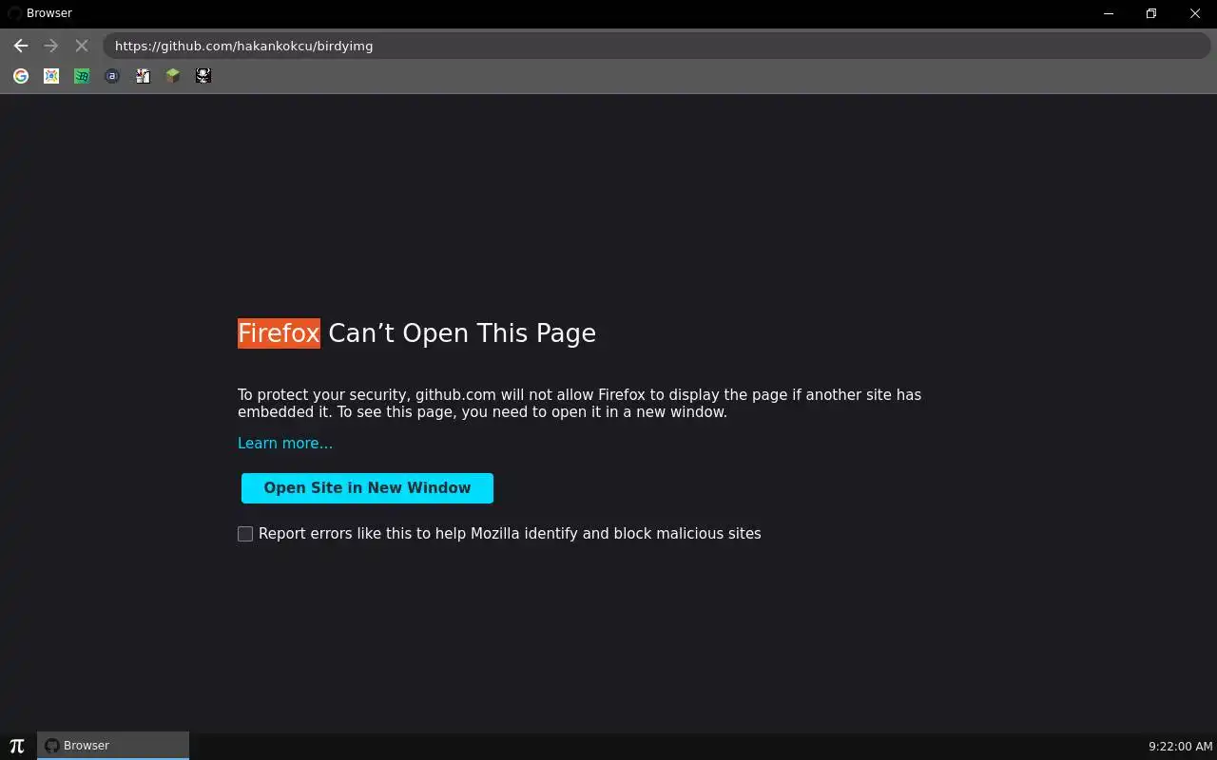Restore down the Browser window
Image resolution: width=1217 pixels, height=760 pixels.
pyautogui.click(x=1151, y=13)
